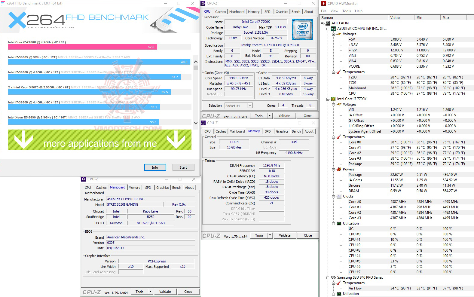Screen dimensions: 474x297
Task: Click the Samsung SSD 840 PRO drive icon
Action: tap(333, 277)
